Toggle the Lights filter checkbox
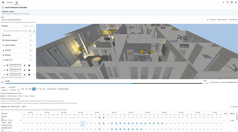The image size is (238, 132). pos(1,96)
